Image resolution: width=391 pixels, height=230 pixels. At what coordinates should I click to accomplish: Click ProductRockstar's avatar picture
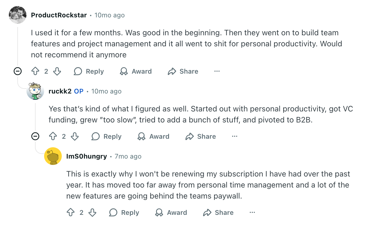17,15
